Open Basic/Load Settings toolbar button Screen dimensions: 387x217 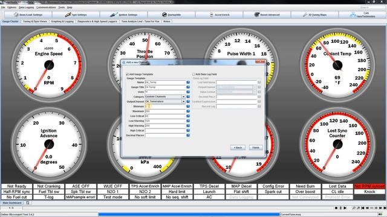pyautogui.click(x=28, y=14)
